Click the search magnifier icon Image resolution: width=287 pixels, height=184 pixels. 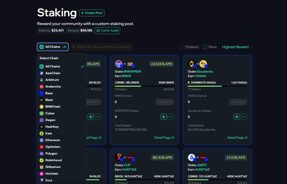tap(74, 47)
